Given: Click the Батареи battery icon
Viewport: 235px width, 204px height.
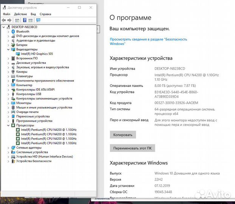Looking at the screenshot, I should (x=13, y=45).
